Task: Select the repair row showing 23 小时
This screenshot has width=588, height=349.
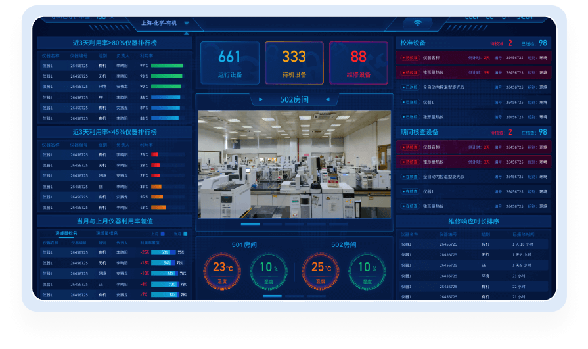Action: tap(474, 276)
